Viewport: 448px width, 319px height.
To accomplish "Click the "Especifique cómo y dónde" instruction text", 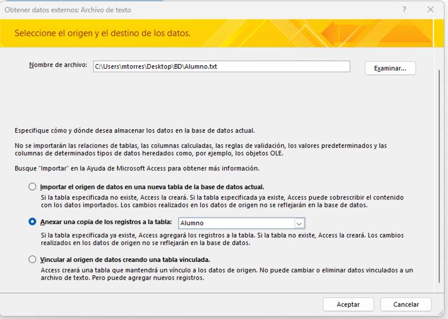I will (x=134, y=131).
